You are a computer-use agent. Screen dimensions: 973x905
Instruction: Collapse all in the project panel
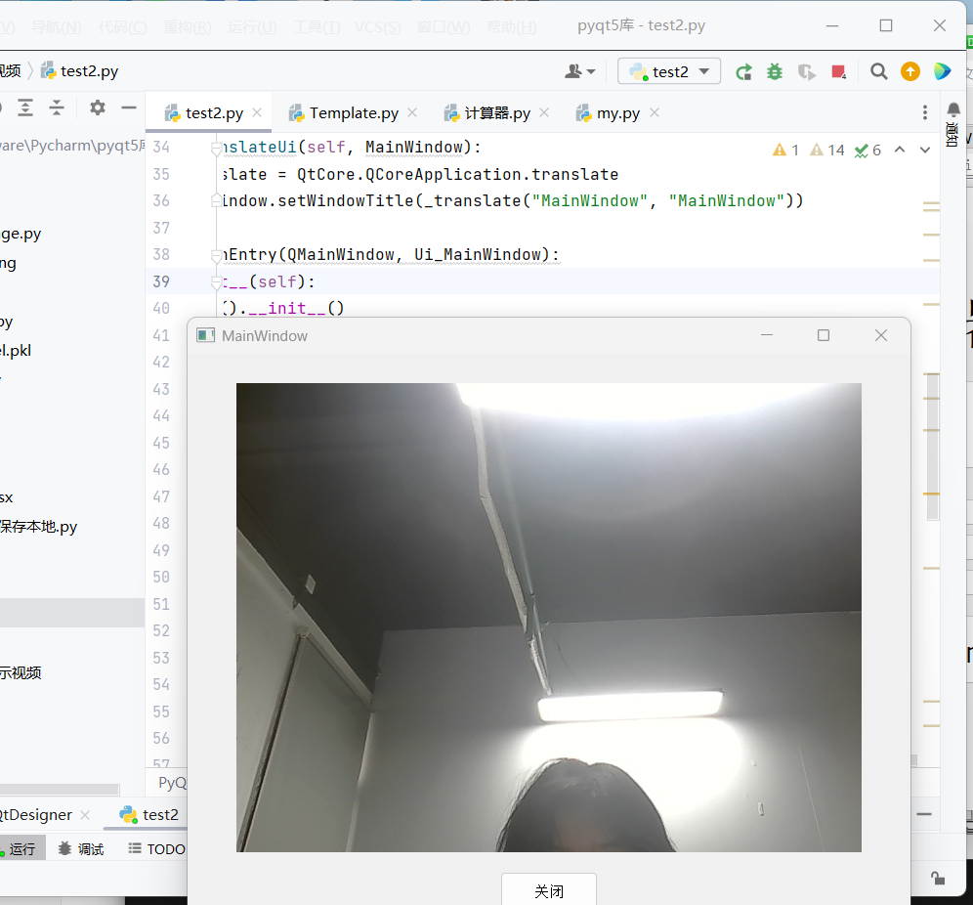[x=57, y=108]
